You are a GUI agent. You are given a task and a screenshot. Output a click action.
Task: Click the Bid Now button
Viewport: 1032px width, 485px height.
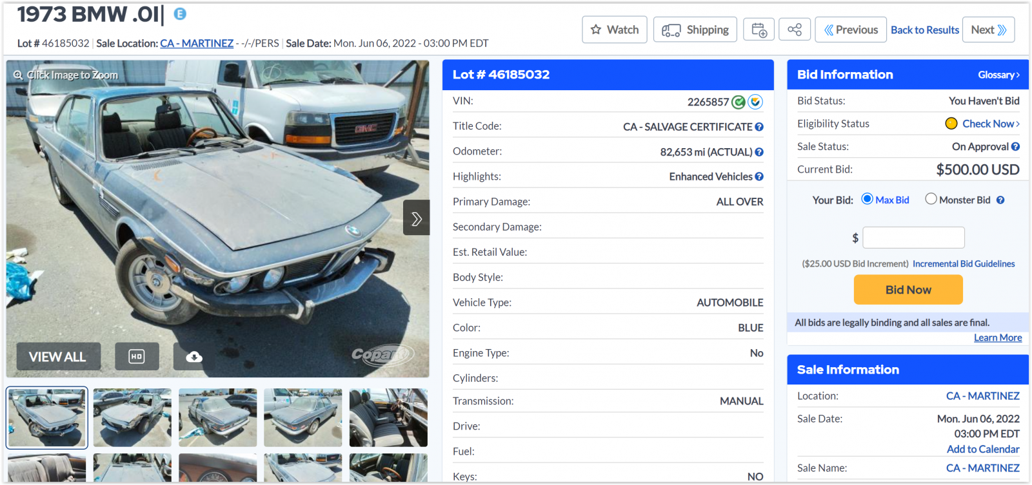[908, 290]
